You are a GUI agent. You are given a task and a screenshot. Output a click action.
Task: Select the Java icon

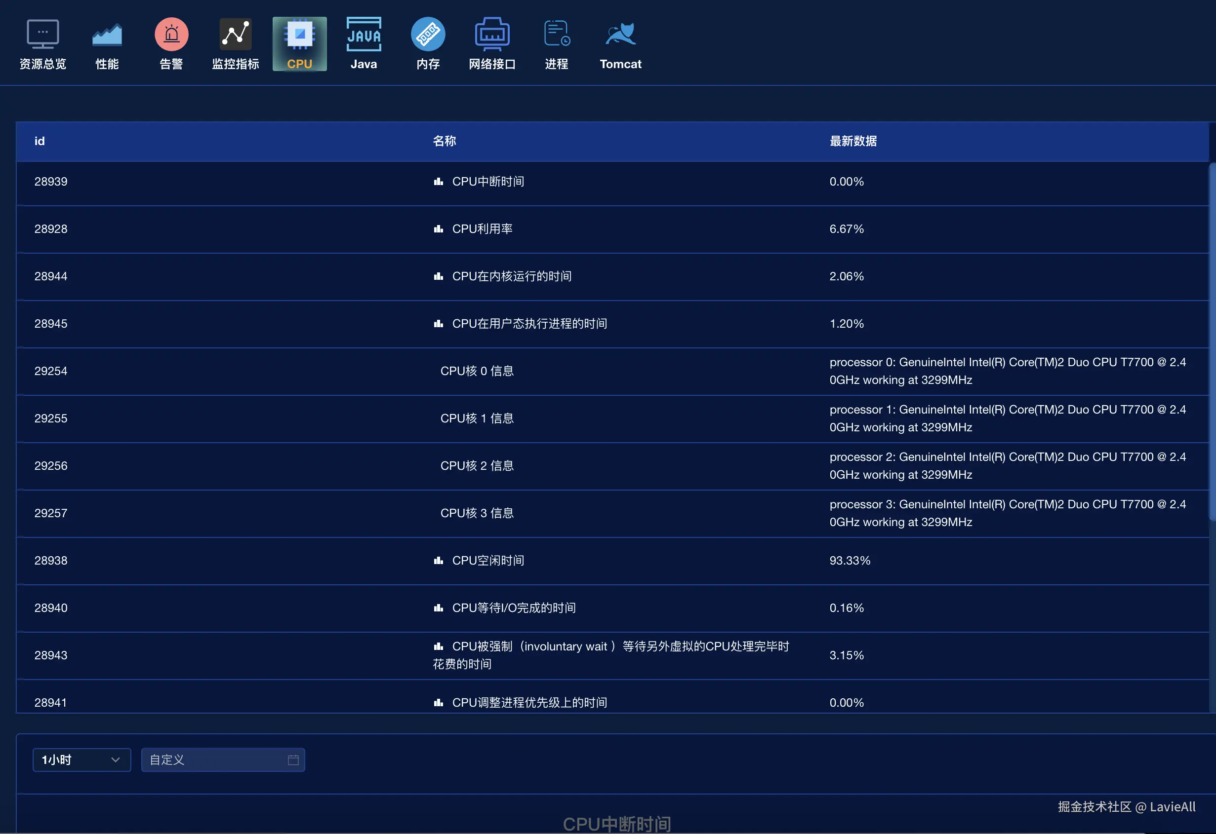coord(364,35)
